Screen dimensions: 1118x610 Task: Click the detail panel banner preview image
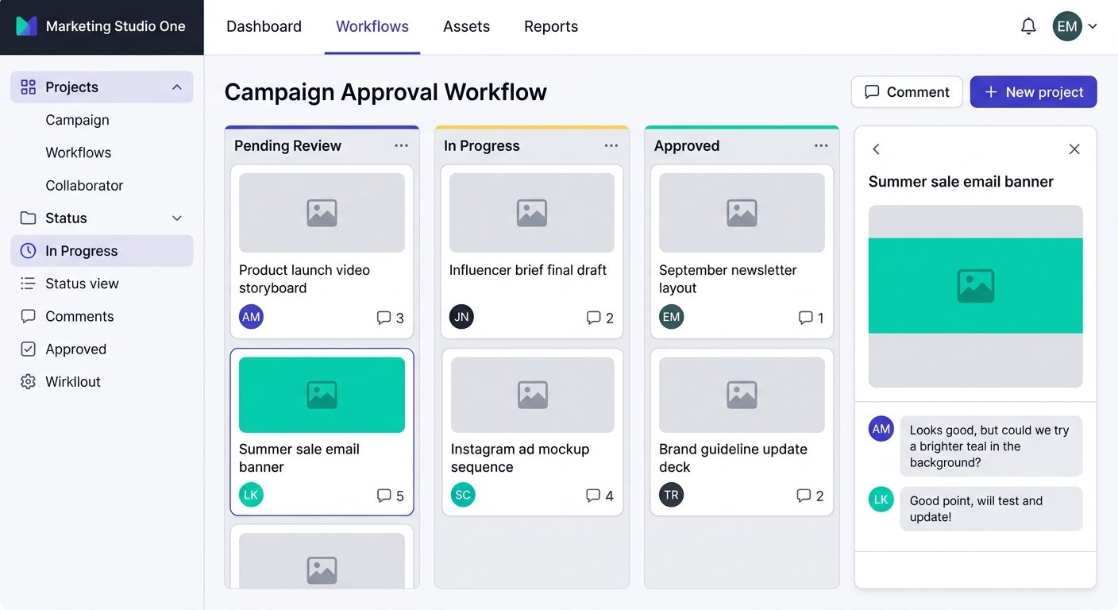coord(975,296)
